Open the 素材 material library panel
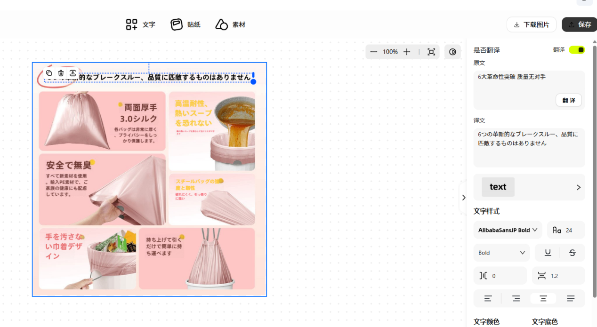 [x=230, y=24]
